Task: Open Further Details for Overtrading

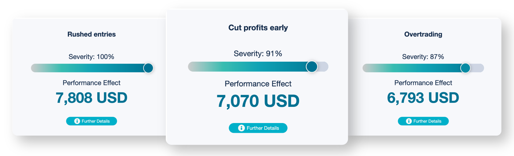Action: 427,121
